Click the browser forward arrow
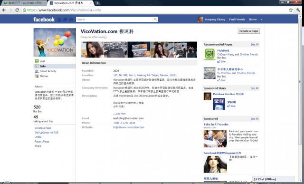This screenshot has width=304, height=184. [10, 10]
